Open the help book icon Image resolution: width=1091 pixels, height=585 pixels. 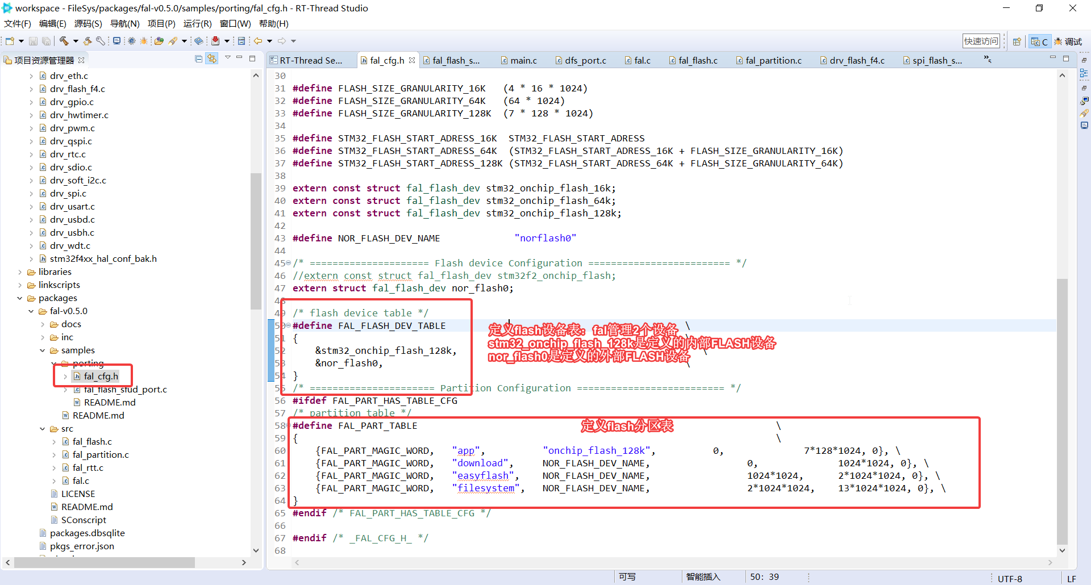click(198, 40)
